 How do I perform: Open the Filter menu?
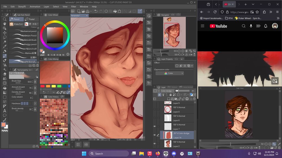click(74, 7)
